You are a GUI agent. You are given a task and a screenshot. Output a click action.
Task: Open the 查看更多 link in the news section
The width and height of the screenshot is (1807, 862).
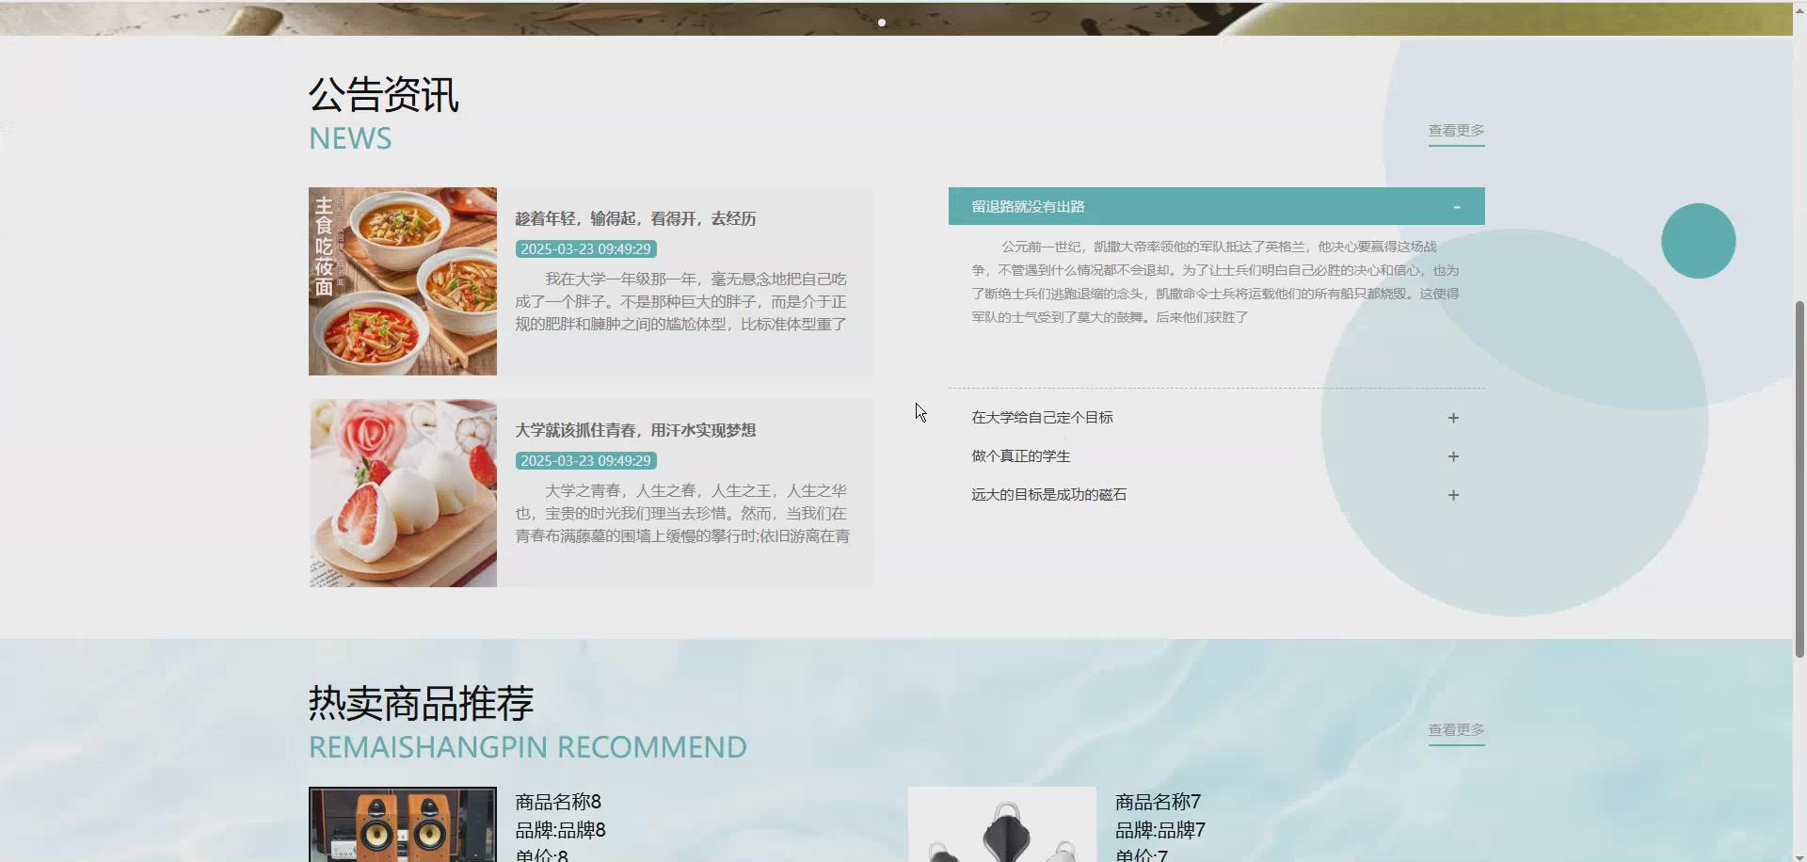click(1456, 131)
